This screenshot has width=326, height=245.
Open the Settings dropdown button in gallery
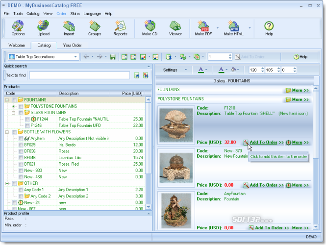tap(175, 70)
